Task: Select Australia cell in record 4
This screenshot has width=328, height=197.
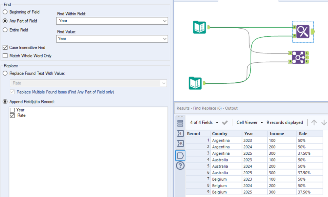Action: click(226, 160)
